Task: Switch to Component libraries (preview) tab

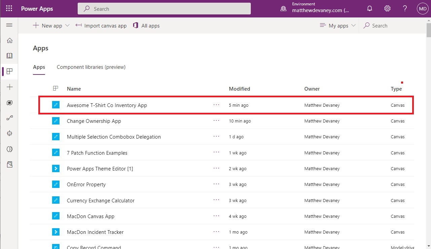Action: click(91, 67)
